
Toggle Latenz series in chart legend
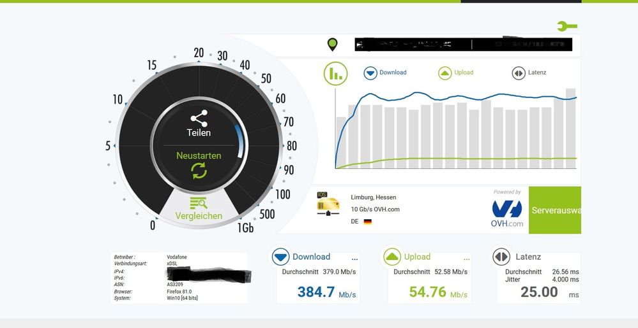coord(529,73)
